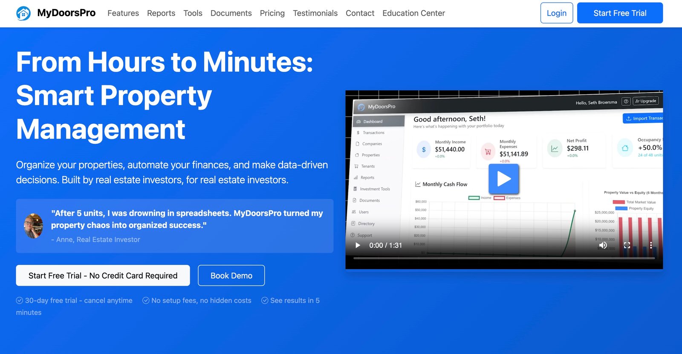Click the video progress seek bar
682x354 pixels.
504,258
